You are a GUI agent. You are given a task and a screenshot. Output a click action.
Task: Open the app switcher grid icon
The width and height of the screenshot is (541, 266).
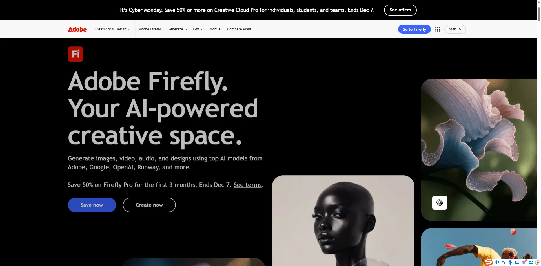437,29
